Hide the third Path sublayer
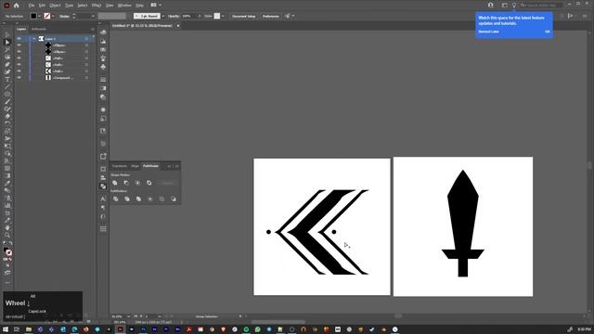Viewport: 594px width, 334px height. [19, 71]
